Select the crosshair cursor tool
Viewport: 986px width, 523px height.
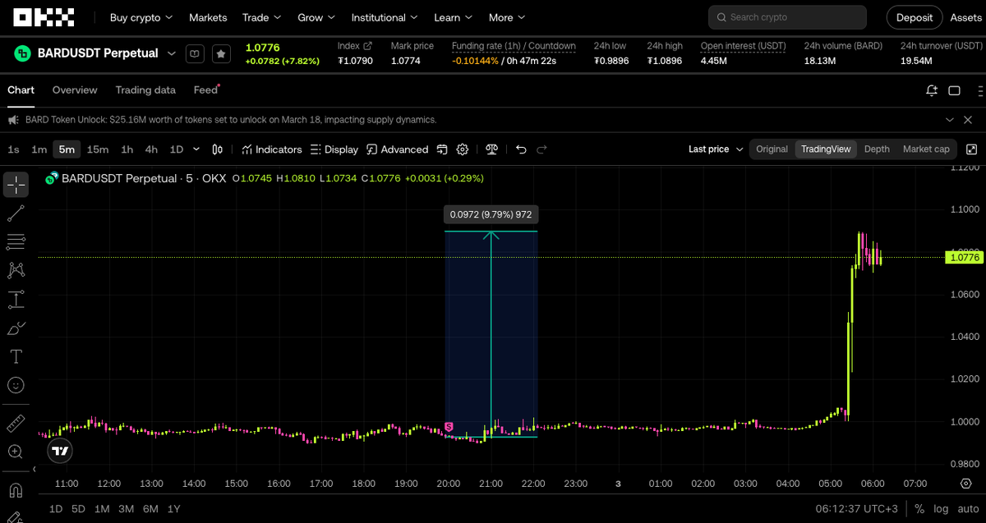pos(16,186)
